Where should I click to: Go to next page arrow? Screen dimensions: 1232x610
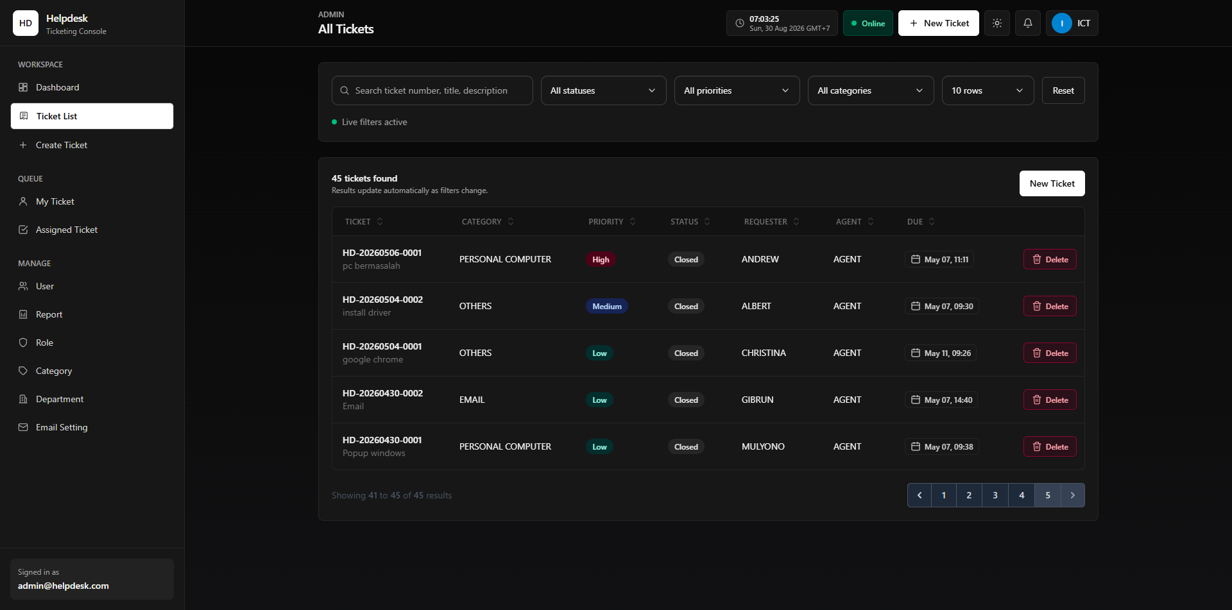click(1073, 495)
